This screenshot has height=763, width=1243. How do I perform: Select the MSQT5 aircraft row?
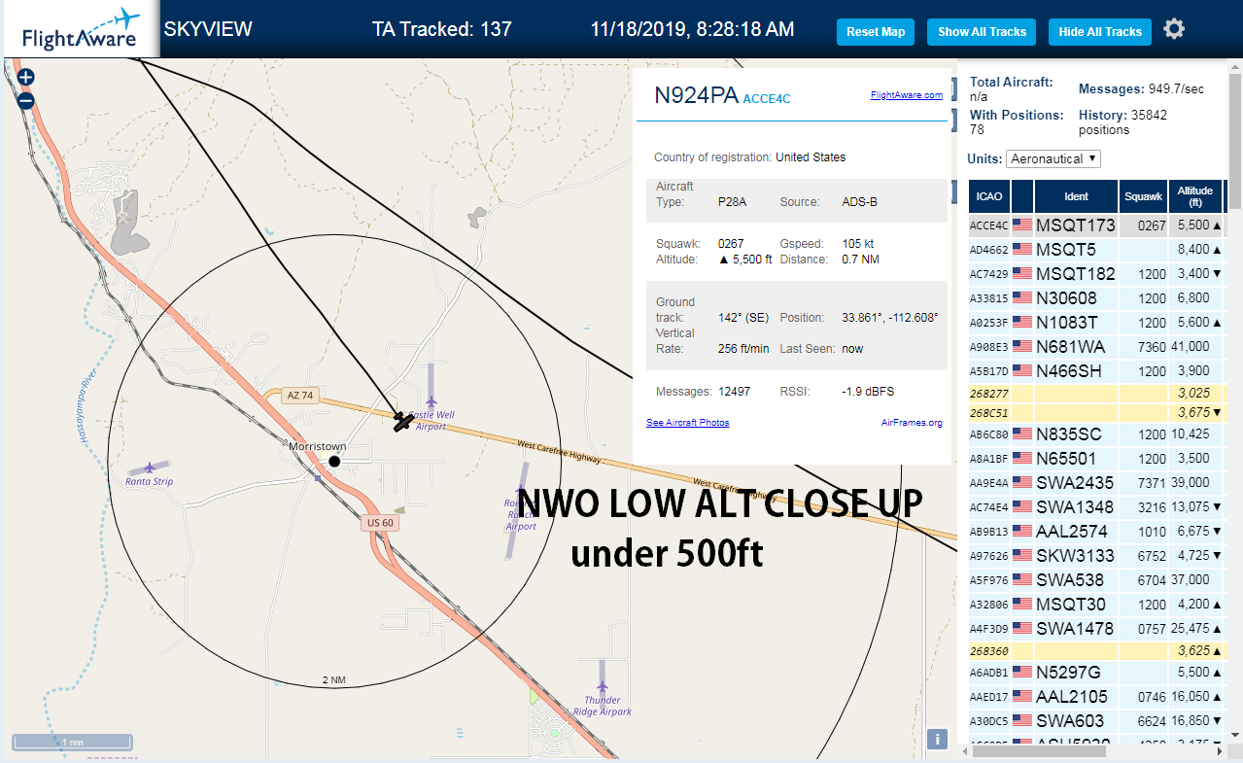point(1096,250)
